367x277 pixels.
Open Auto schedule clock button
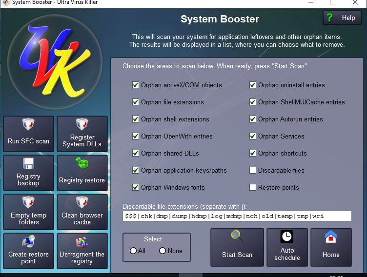click(x=287, y=247)
